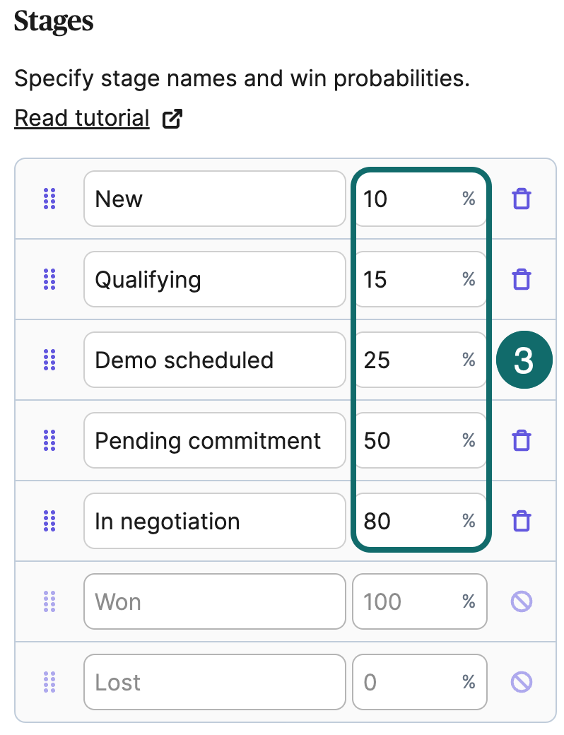The image size is (564, 735).
Task: Click the Qualifying stage name field
Action: click(215, 279)
